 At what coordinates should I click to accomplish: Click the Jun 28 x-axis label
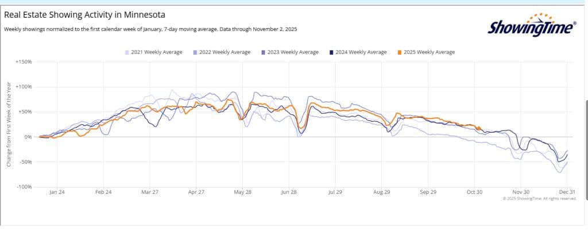pyautogui.click(x=289, y=192)
